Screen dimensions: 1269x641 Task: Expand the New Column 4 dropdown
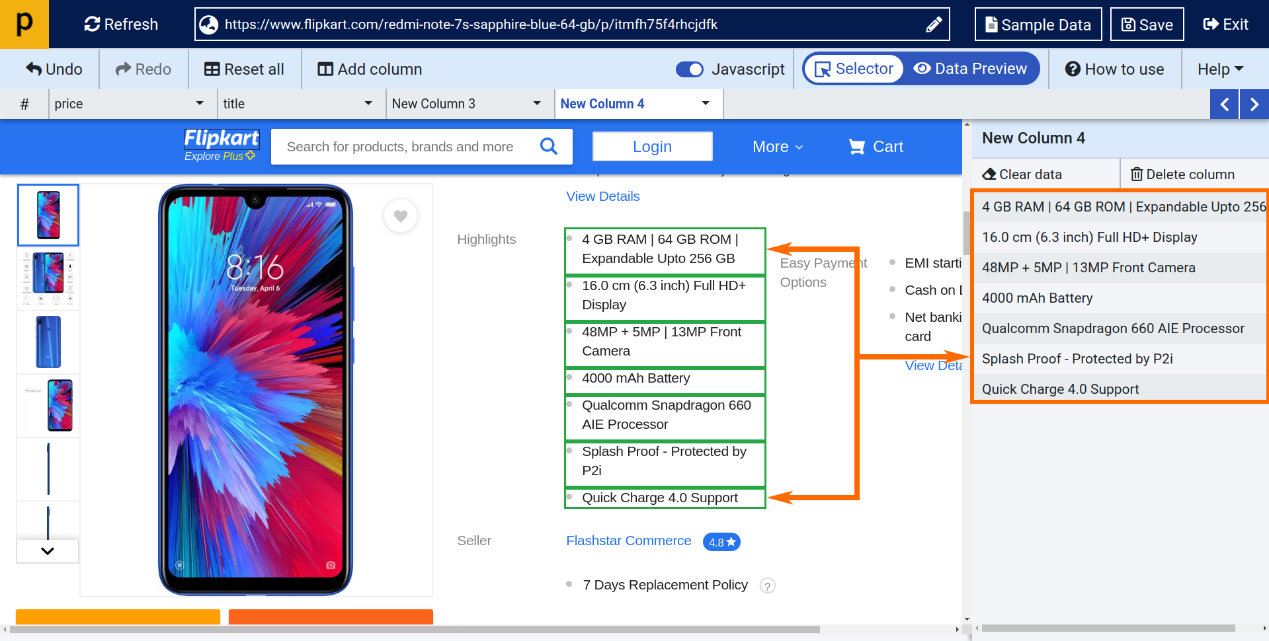[706, 104]
